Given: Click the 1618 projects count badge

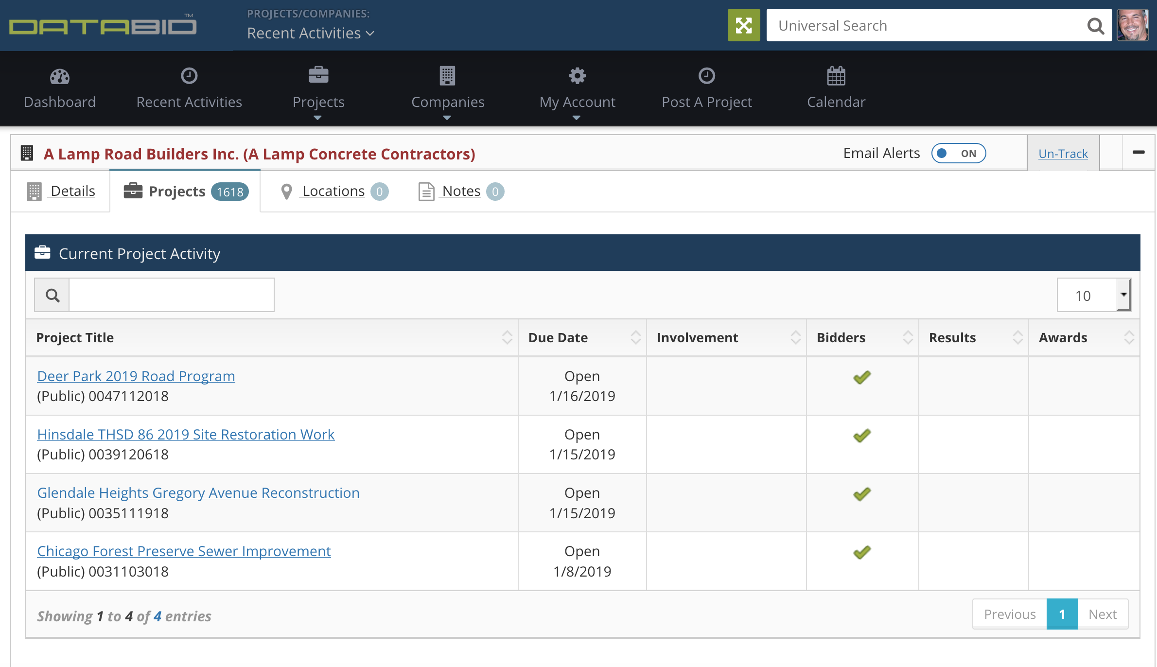Looking at the screenshot, I should coord(230,192).
